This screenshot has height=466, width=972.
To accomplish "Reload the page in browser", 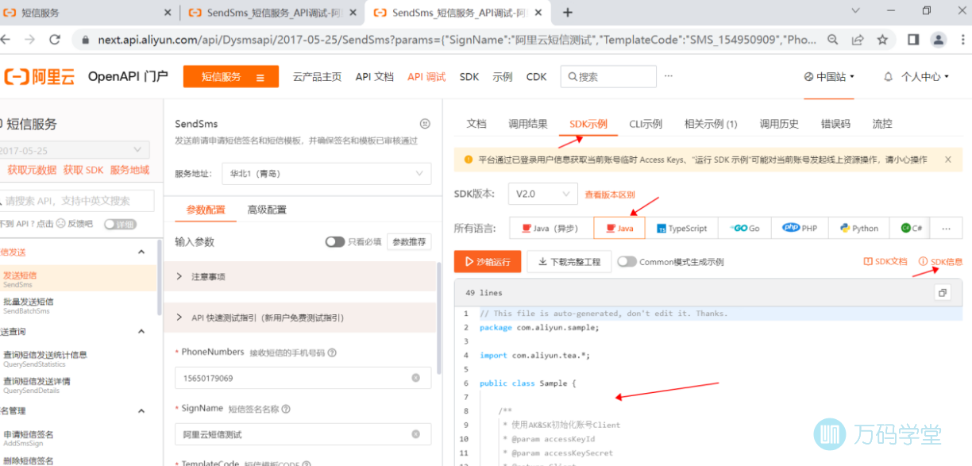I will pos(55,39).
